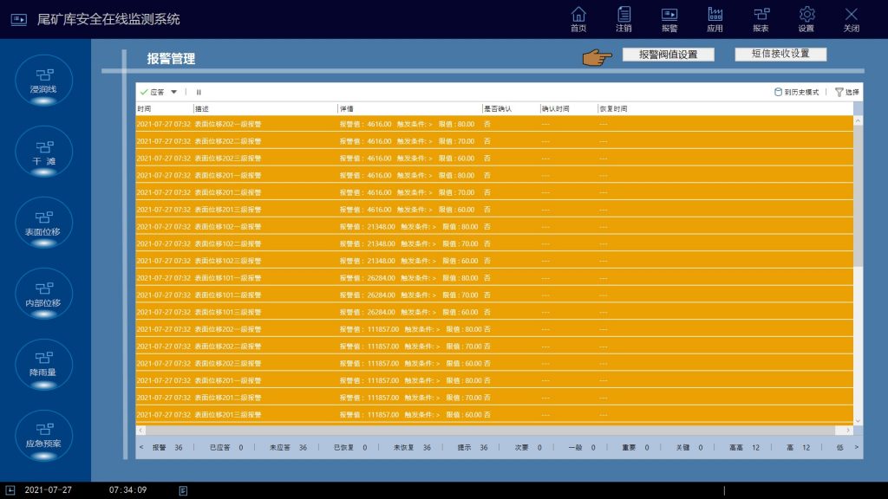Image resolution: width=888 pixels, height=499 pixels.
Task: Click the 报警阀值设置 button
Action: 669,55
